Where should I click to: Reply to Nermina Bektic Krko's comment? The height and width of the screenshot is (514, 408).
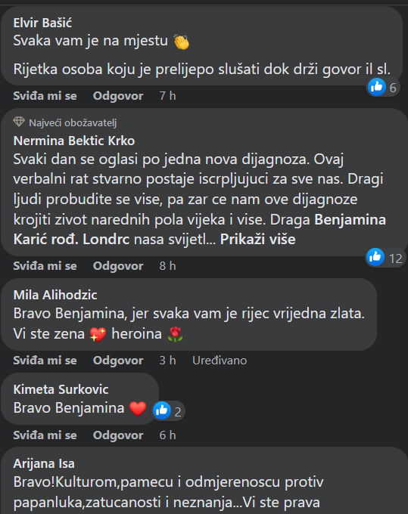pyautogui.click(x=118, y=266)
